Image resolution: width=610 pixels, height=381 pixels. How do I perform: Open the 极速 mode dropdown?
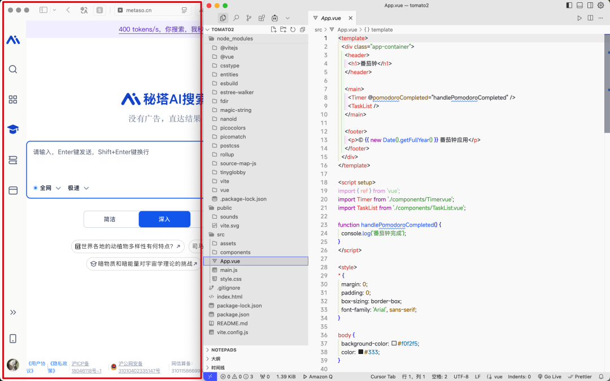pyautogui.click(x=78, y=188)
